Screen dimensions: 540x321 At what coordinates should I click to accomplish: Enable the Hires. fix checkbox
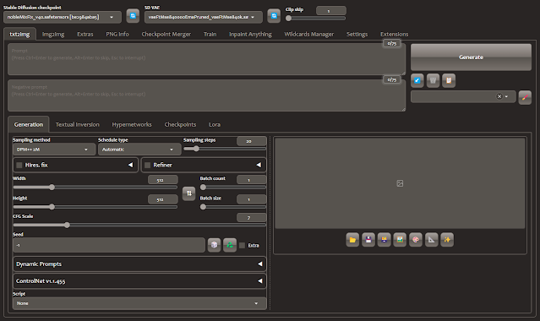(x=19, y=165)
